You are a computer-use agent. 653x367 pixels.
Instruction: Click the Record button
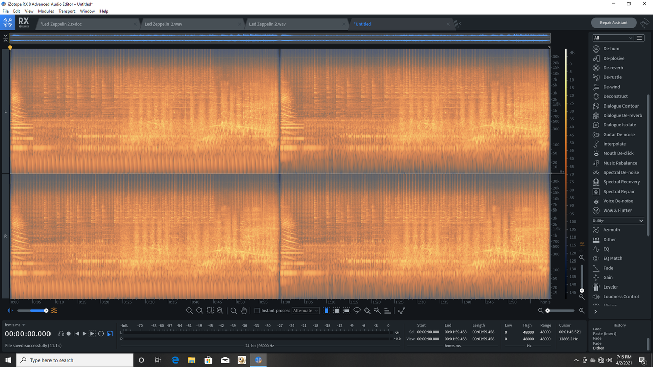[x=69, y=334]
